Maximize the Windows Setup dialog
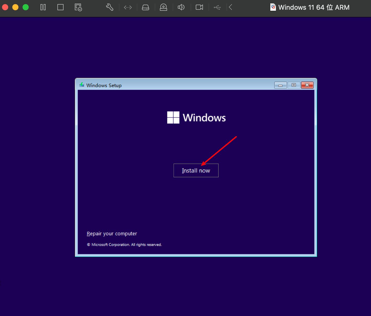Viewport: 371px width, 316px height. click(x=294, y=85)
